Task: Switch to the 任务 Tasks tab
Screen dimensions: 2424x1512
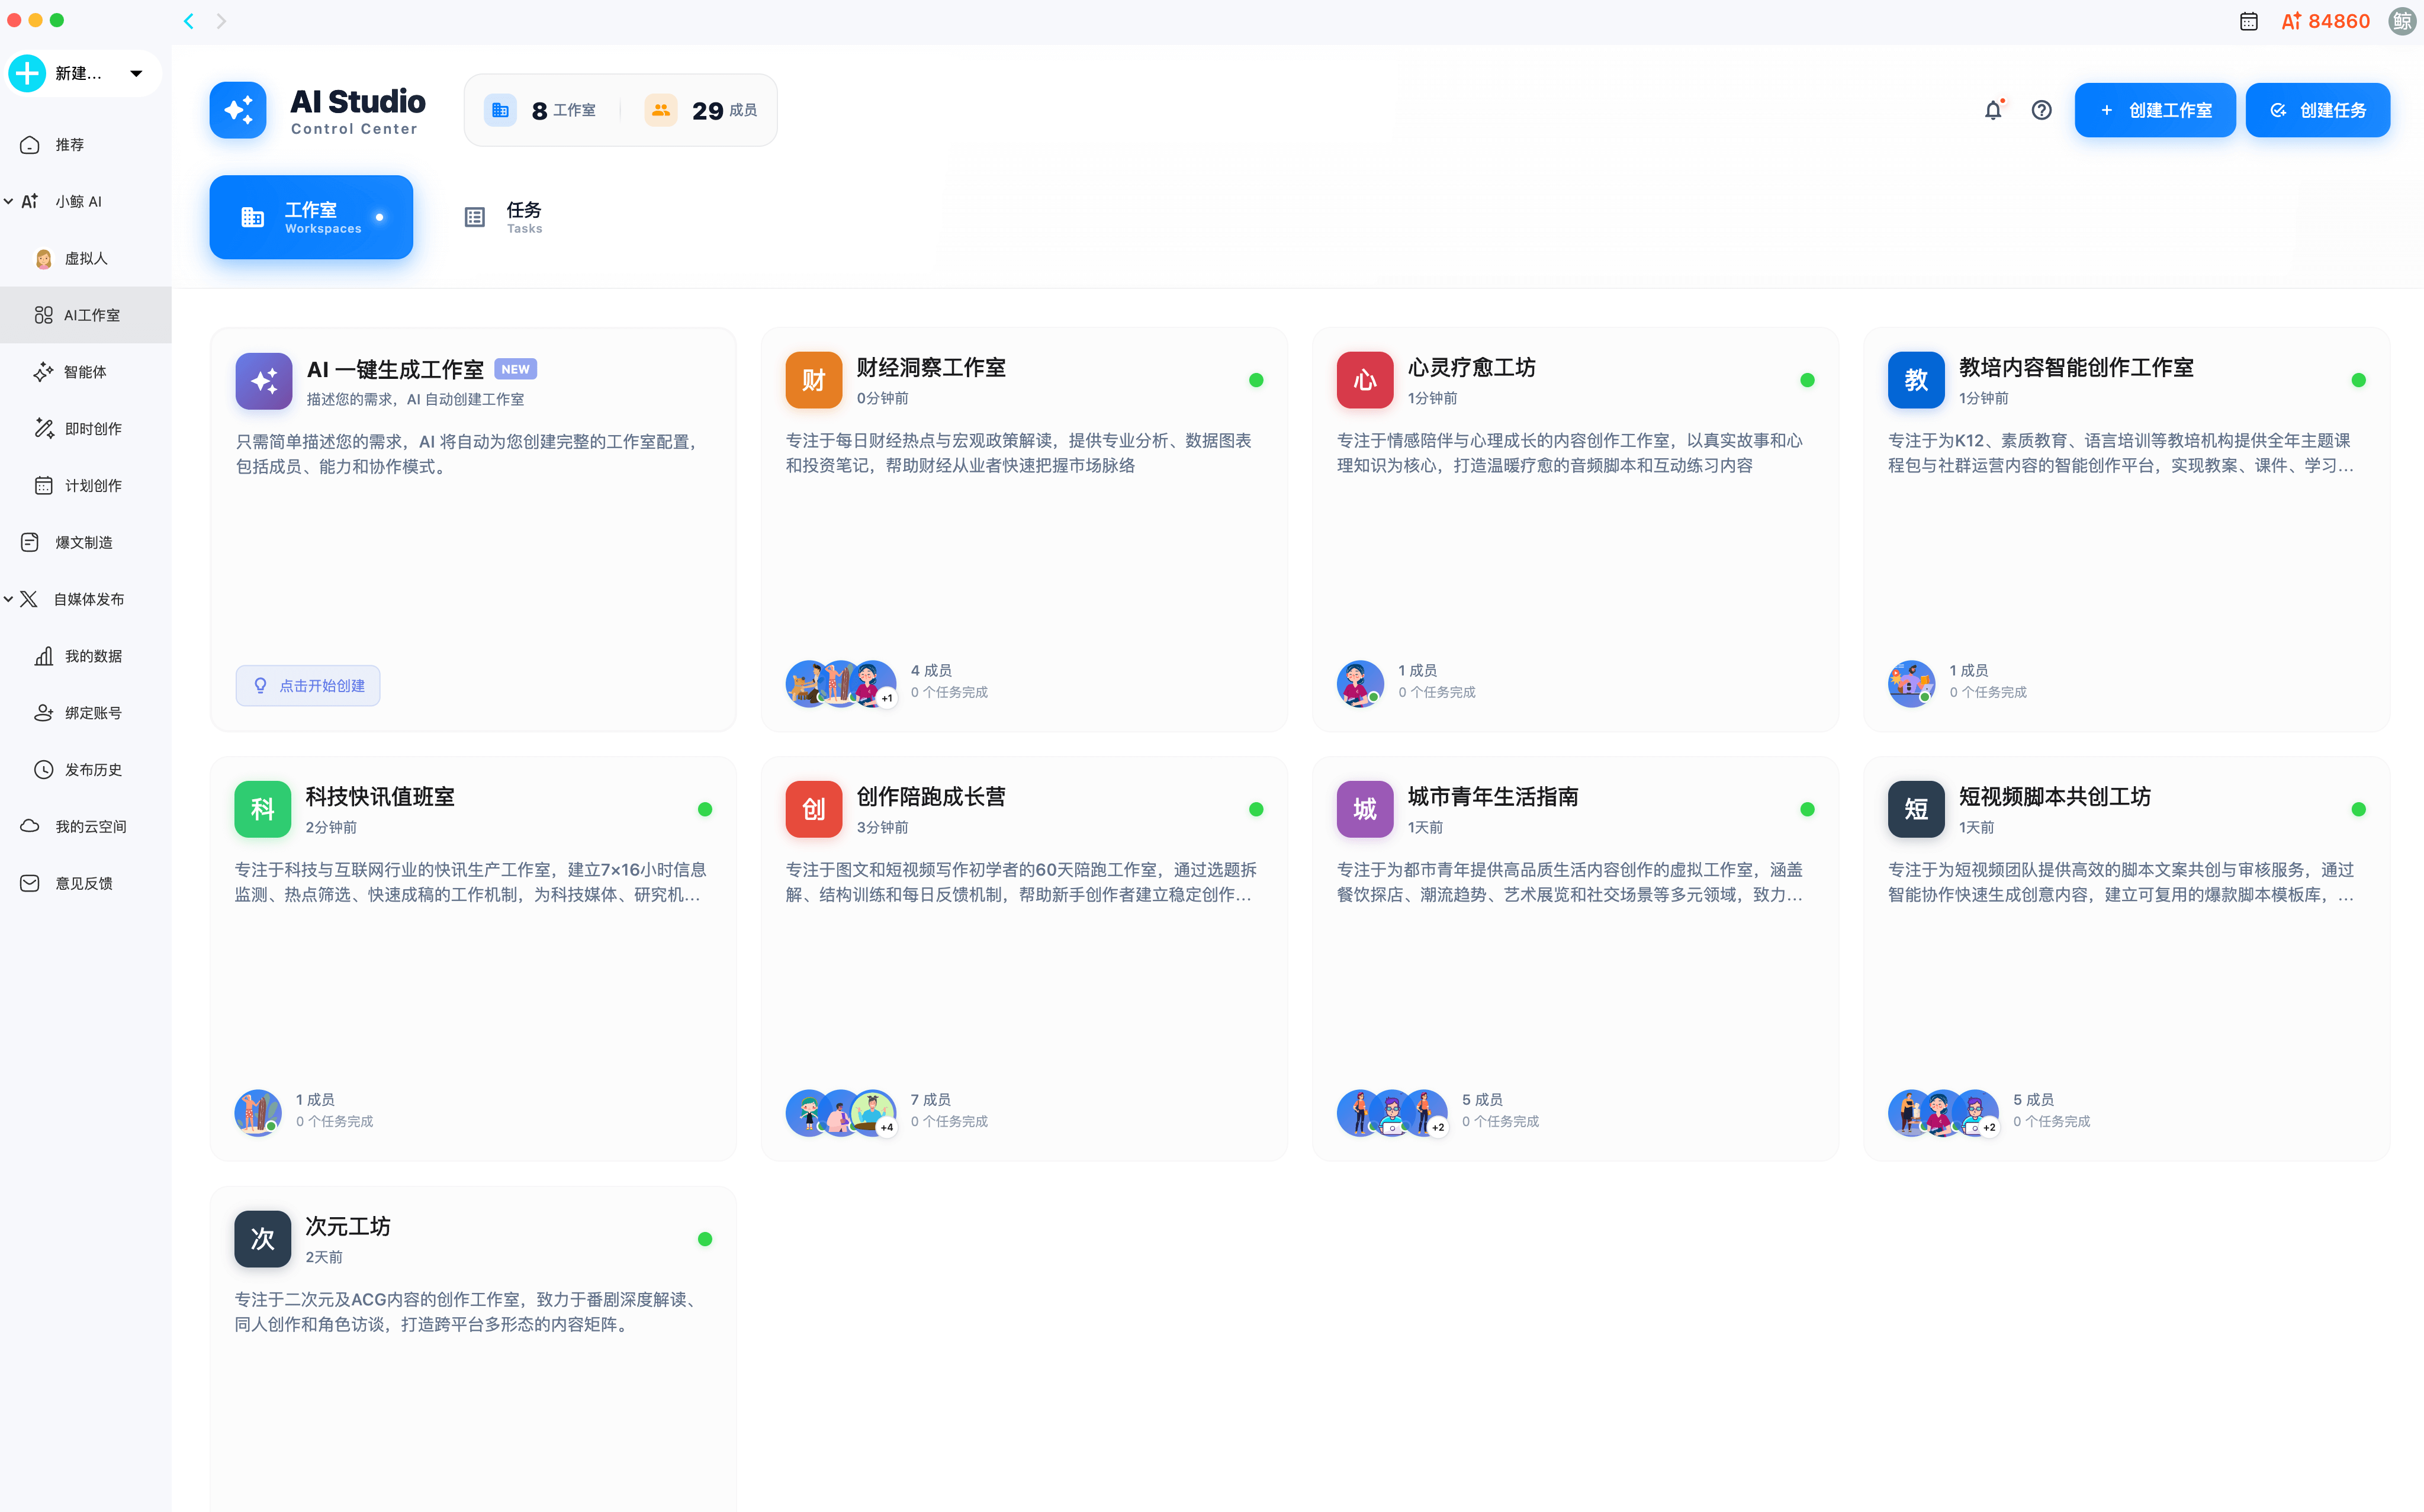Action: pos(504,217)
